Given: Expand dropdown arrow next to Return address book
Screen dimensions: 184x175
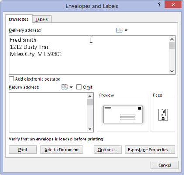Looking at the screenshot, I should click(x=71, y=87).
